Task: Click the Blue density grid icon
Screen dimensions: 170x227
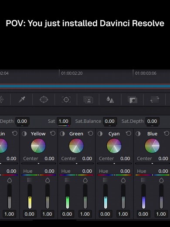Action: click(143, 180)
